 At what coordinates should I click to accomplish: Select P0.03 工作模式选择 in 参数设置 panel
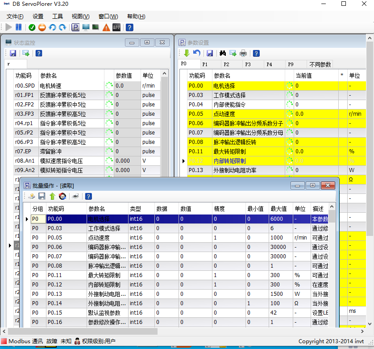coord(276,95)
